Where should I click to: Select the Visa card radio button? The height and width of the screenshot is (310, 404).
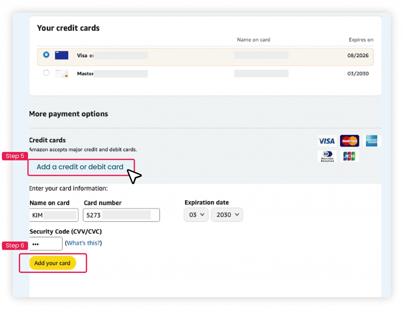tap(46, 54)
